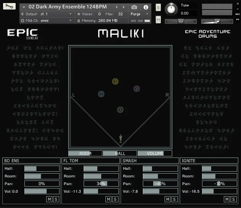241x208 pixels.
Task: Solo the IGNITE channel
Action: (233, 199)
